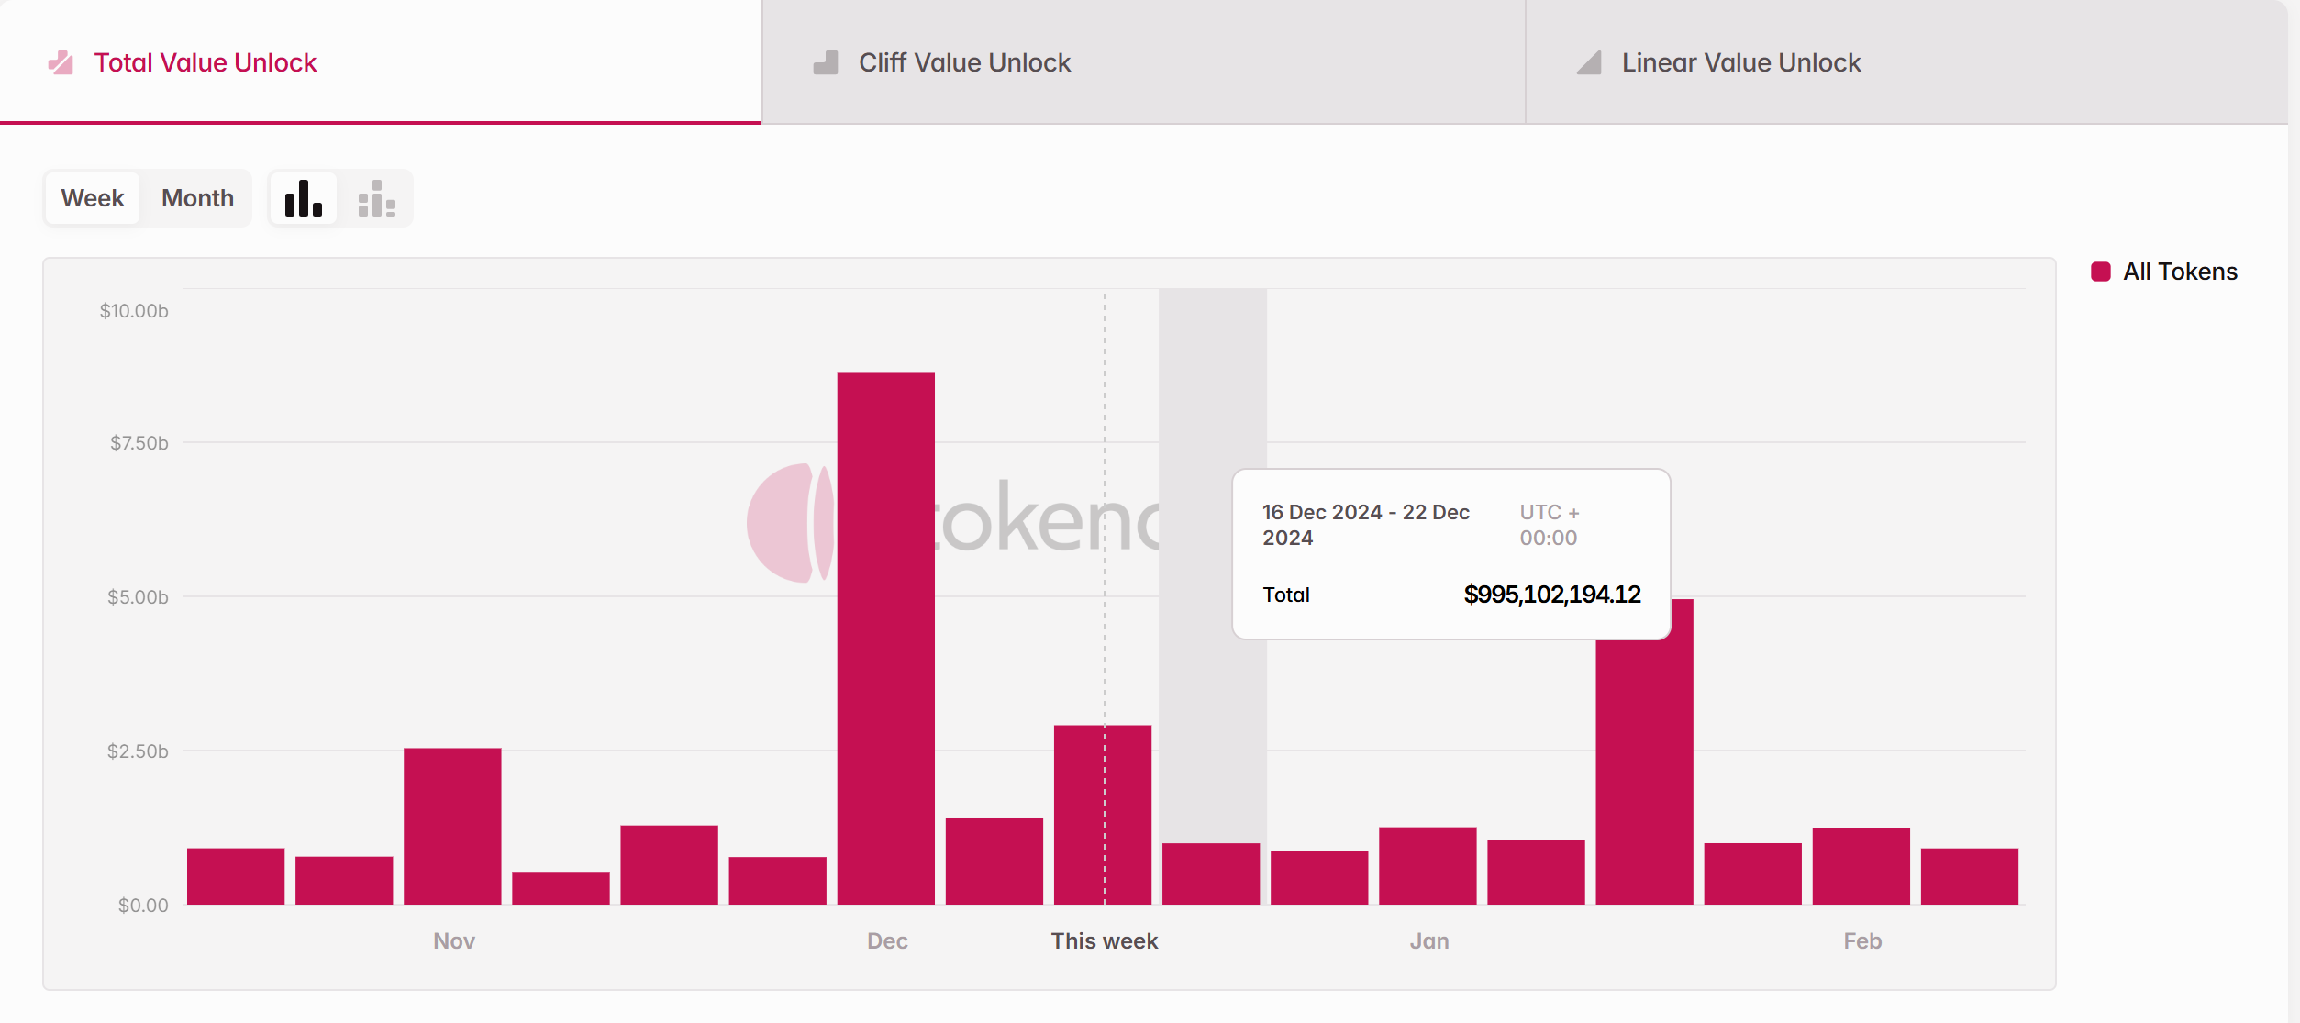This screenshot has height=1023, width=2300.
Task: Click the $0.00 axis value
Action: click(x=143, y=906)
